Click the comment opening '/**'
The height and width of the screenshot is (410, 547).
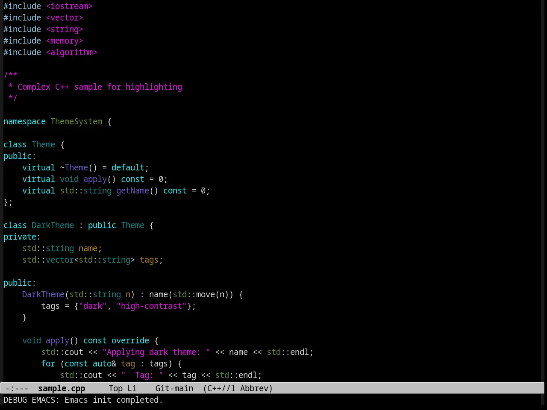click(10, 75)
